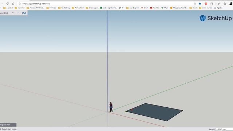Open the Grasshopper bookmarks folder
233x131 pixels.
point(92,8)
